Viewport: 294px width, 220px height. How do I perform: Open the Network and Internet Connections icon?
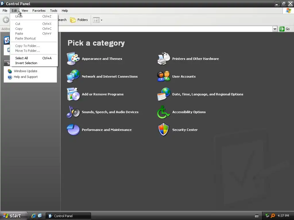point(73,76)
